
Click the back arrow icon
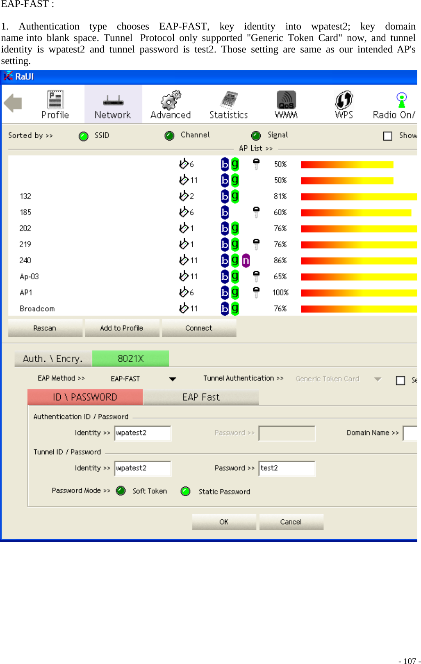pyautogui.click(x=13, y=103)
